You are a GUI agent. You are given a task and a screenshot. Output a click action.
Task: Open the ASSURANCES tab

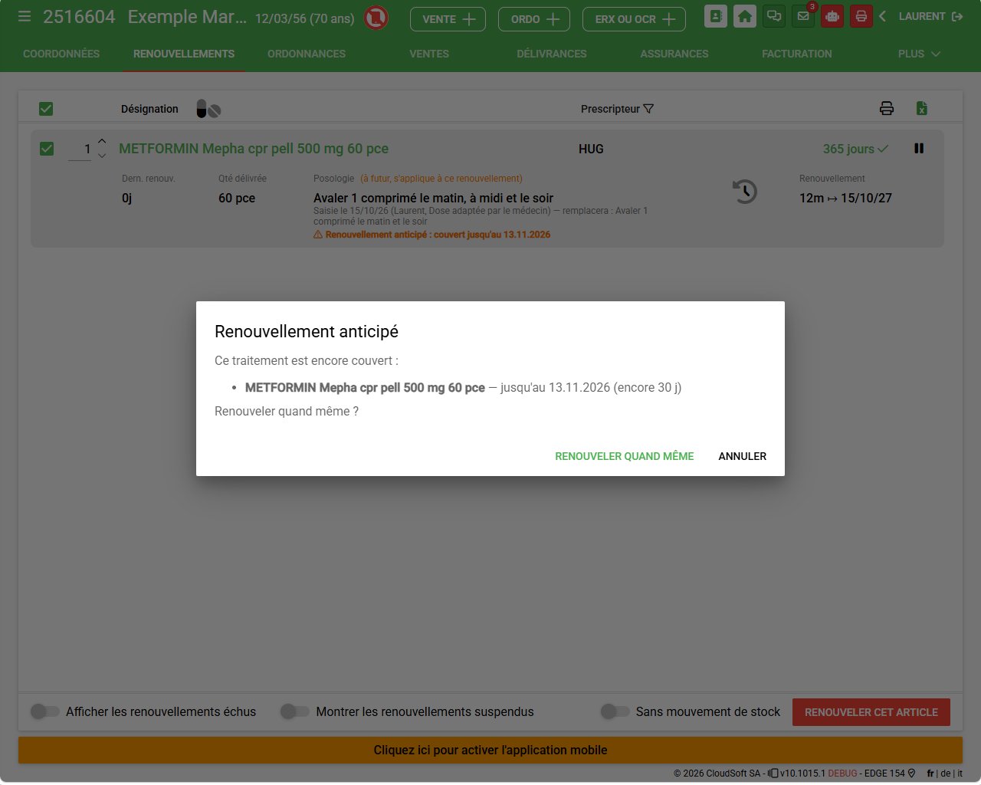point(674,54)
